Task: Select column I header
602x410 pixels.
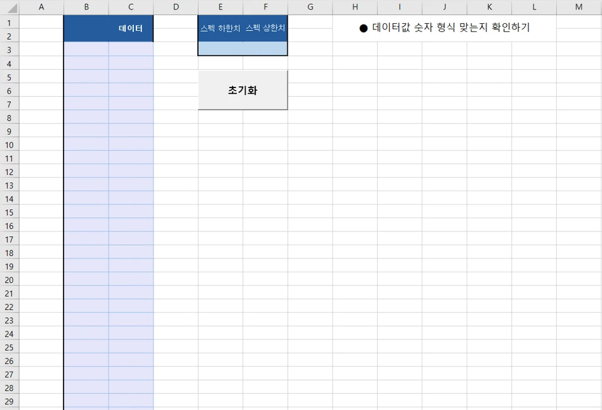Action: point(400,8)
